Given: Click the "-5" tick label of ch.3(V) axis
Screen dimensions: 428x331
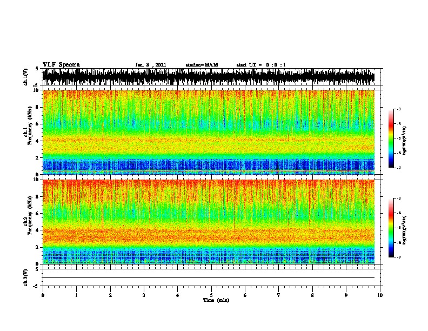Looking at the screenshot, I should click(36, 286).
